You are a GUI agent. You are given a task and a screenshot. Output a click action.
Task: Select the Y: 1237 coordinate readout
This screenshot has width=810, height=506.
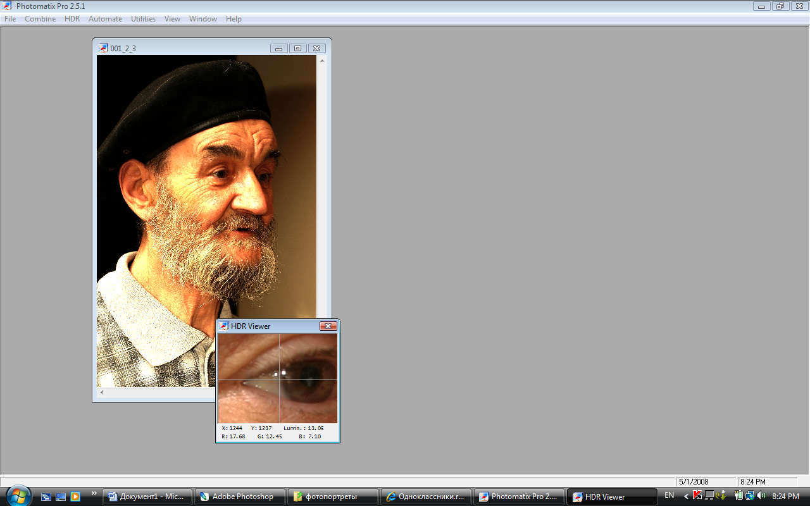(x=261, y=428)
